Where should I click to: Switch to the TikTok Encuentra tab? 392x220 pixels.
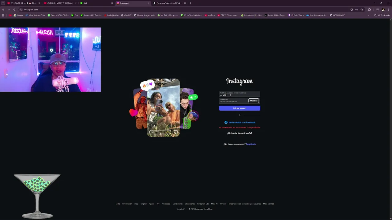(x=169, y=3)
